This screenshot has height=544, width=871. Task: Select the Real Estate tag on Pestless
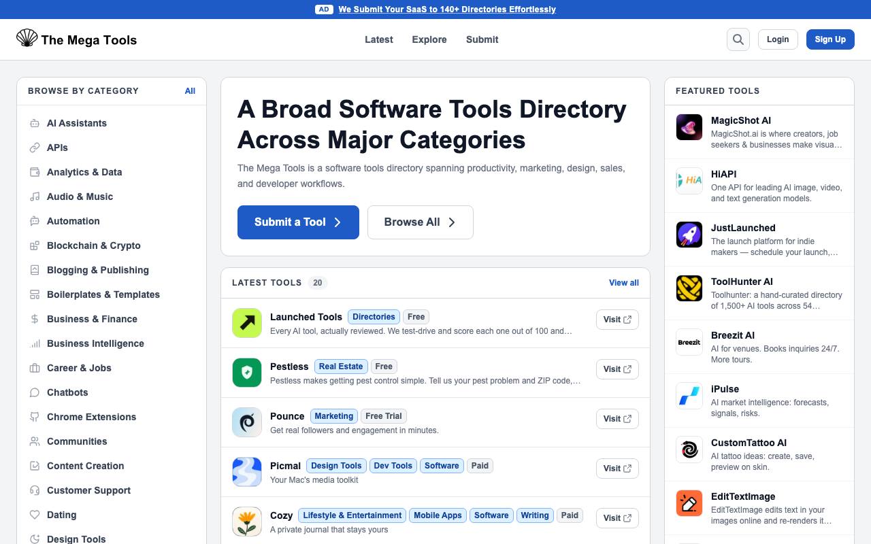pos(341,367)
